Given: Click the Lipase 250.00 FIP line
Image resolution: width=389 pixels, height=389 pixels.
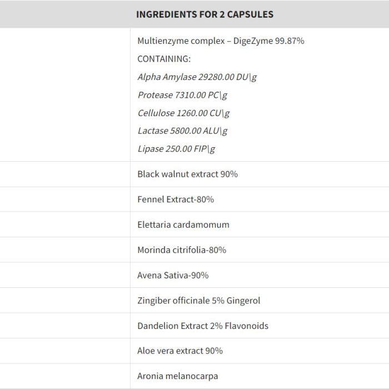Looking at the screenshot, I should [x=176, y=149].
